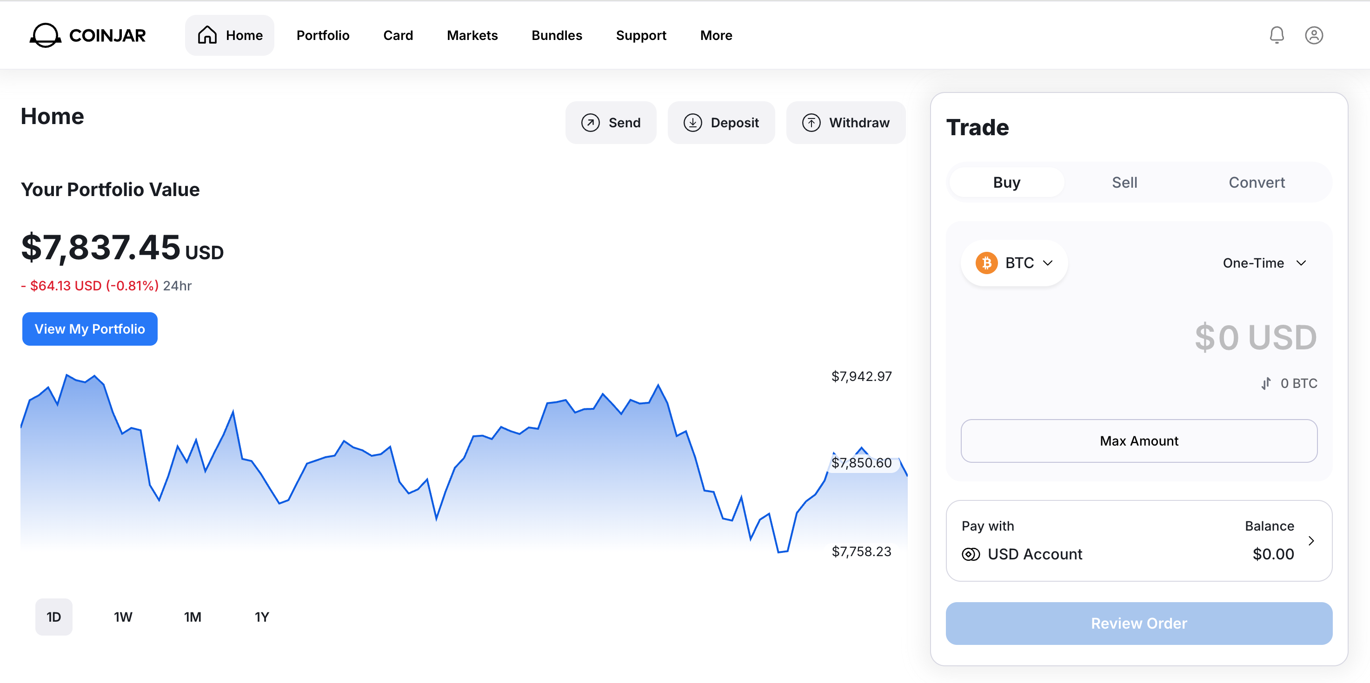Open the notifications bell icon
Image resolution: width=1370 pixels, height=683 pixels.
[x=1277, y=35]
